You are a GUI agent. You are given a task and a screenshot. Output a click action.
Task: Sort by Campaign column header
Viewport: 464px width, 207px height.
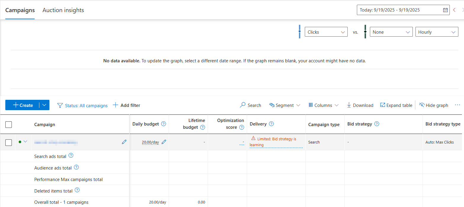coord(45,125)
